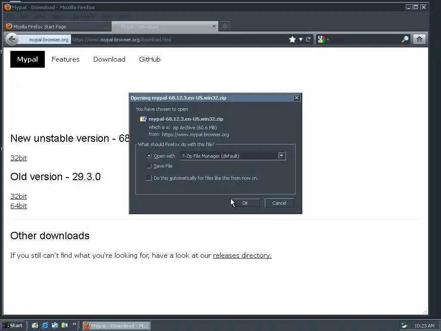Click the 64bit download link

click(x=19, y=206)
